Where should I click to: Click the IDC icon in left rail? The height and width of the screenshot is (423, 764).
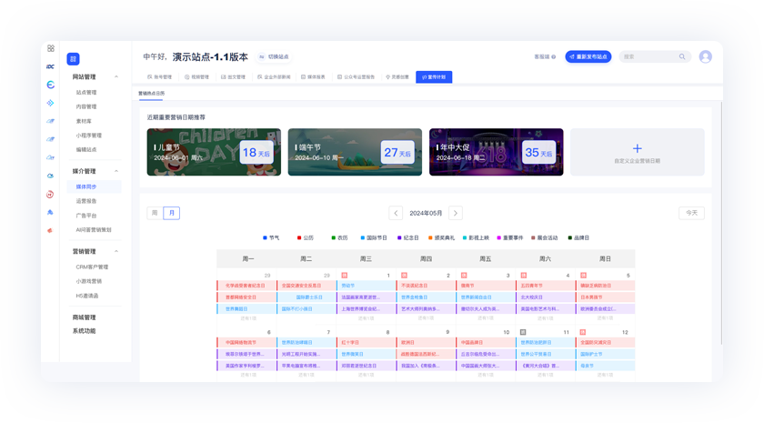50,66
